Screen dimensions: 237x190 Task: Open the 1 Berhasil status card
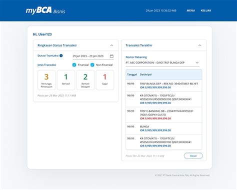(x=66, y=80)
